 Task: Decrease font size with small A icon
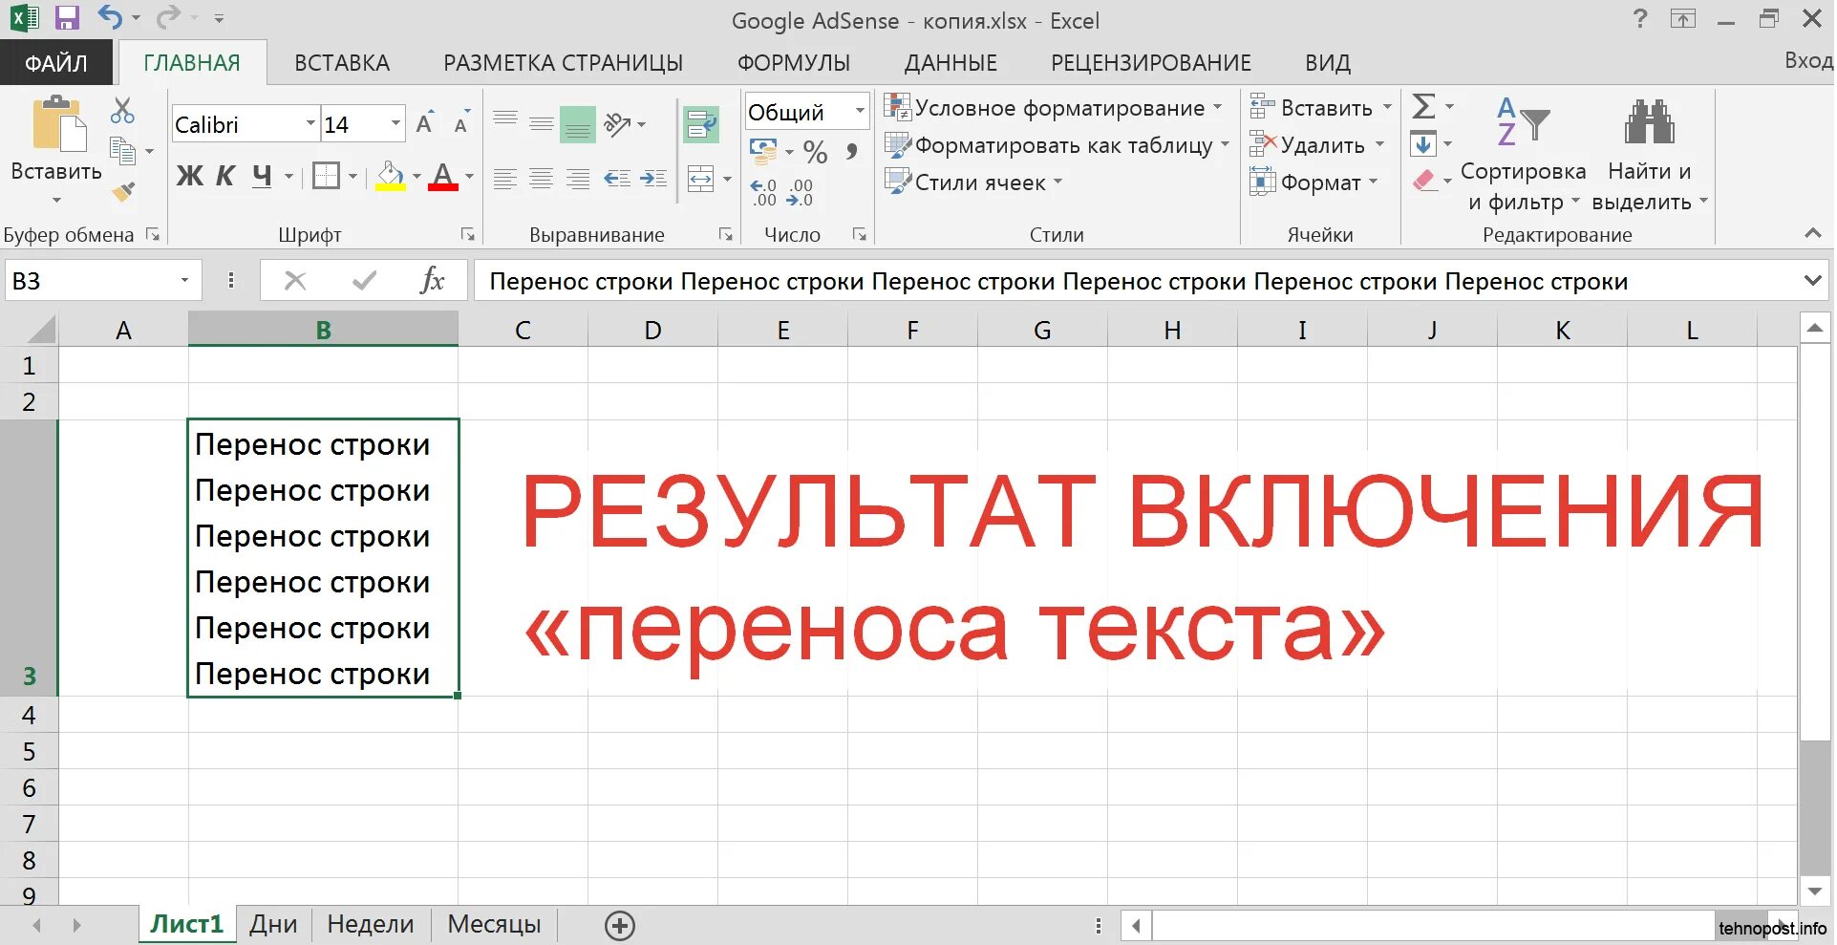click(461, 123)
